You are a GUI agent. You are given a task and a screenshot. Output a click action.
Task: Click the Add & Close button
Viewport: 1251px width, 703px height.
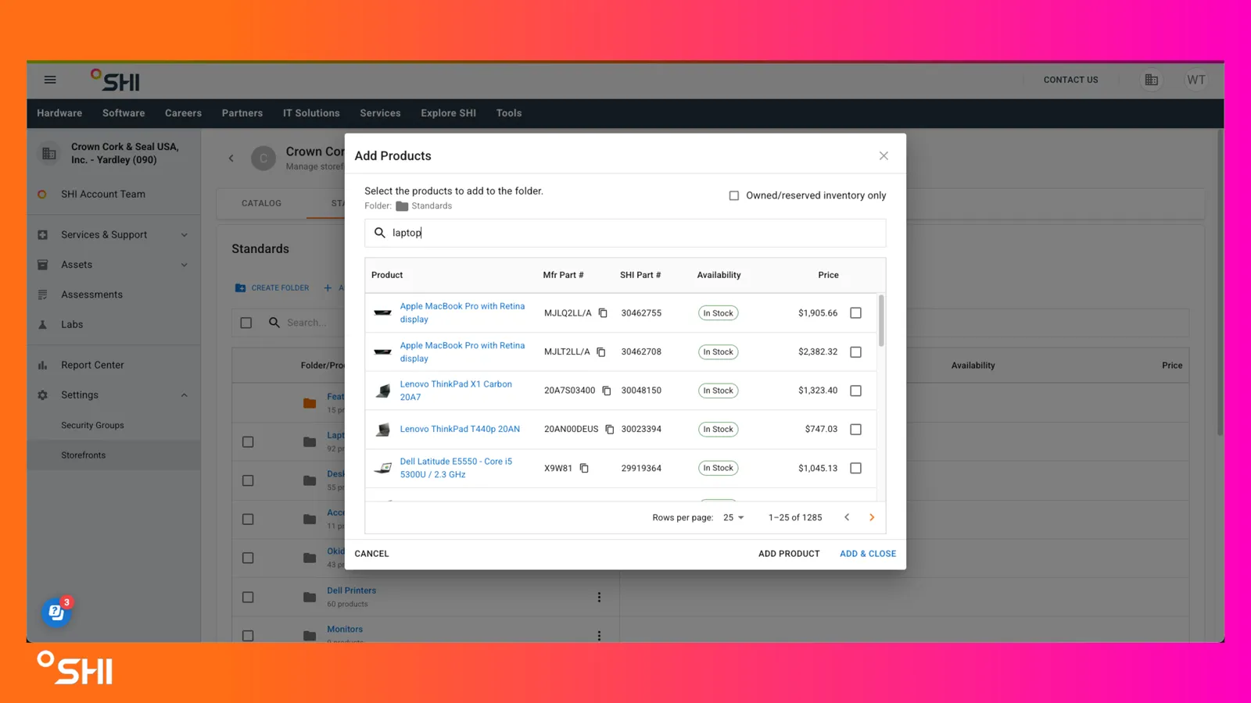868,554
